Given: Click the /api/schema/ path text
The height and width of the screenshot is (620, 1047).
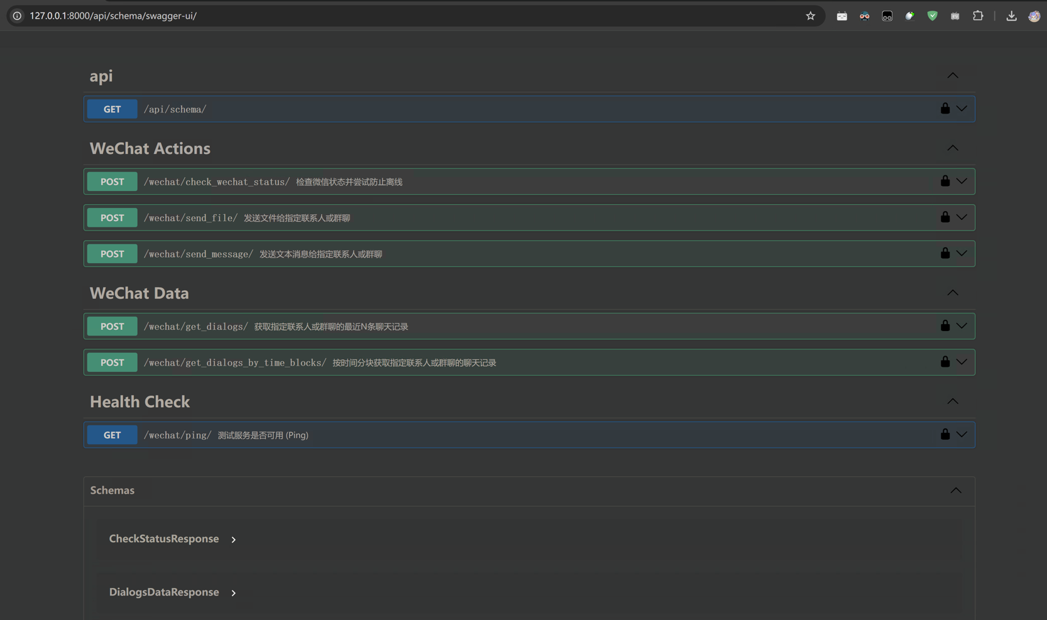Looking at the screenshot, I should 175,109.
